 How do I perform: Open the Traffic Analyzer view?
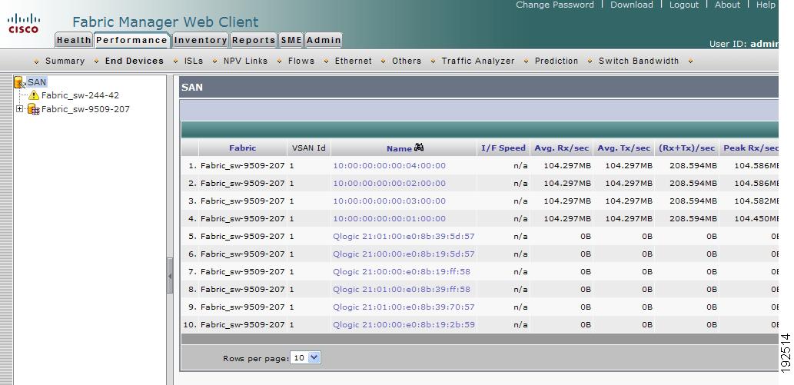pyautogui.click(x=478, y=61)
